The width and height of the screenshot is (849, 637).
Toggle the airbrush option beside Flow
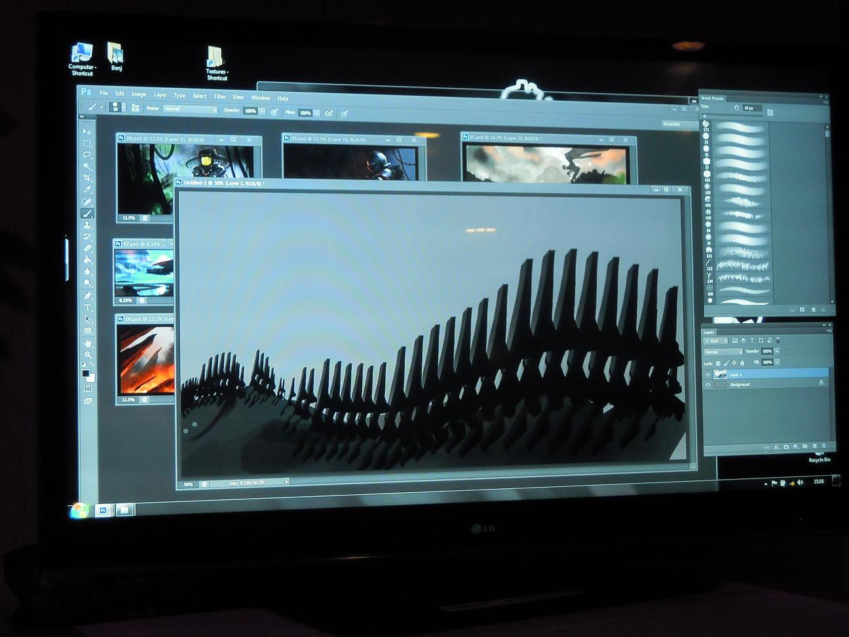329,113
